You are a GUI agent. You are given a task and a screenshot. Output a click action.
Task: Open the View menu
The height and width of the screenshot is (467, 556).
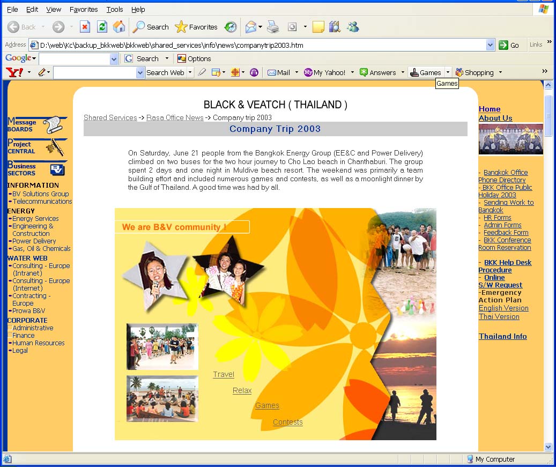pyautogui.click(x=54, y=10)
